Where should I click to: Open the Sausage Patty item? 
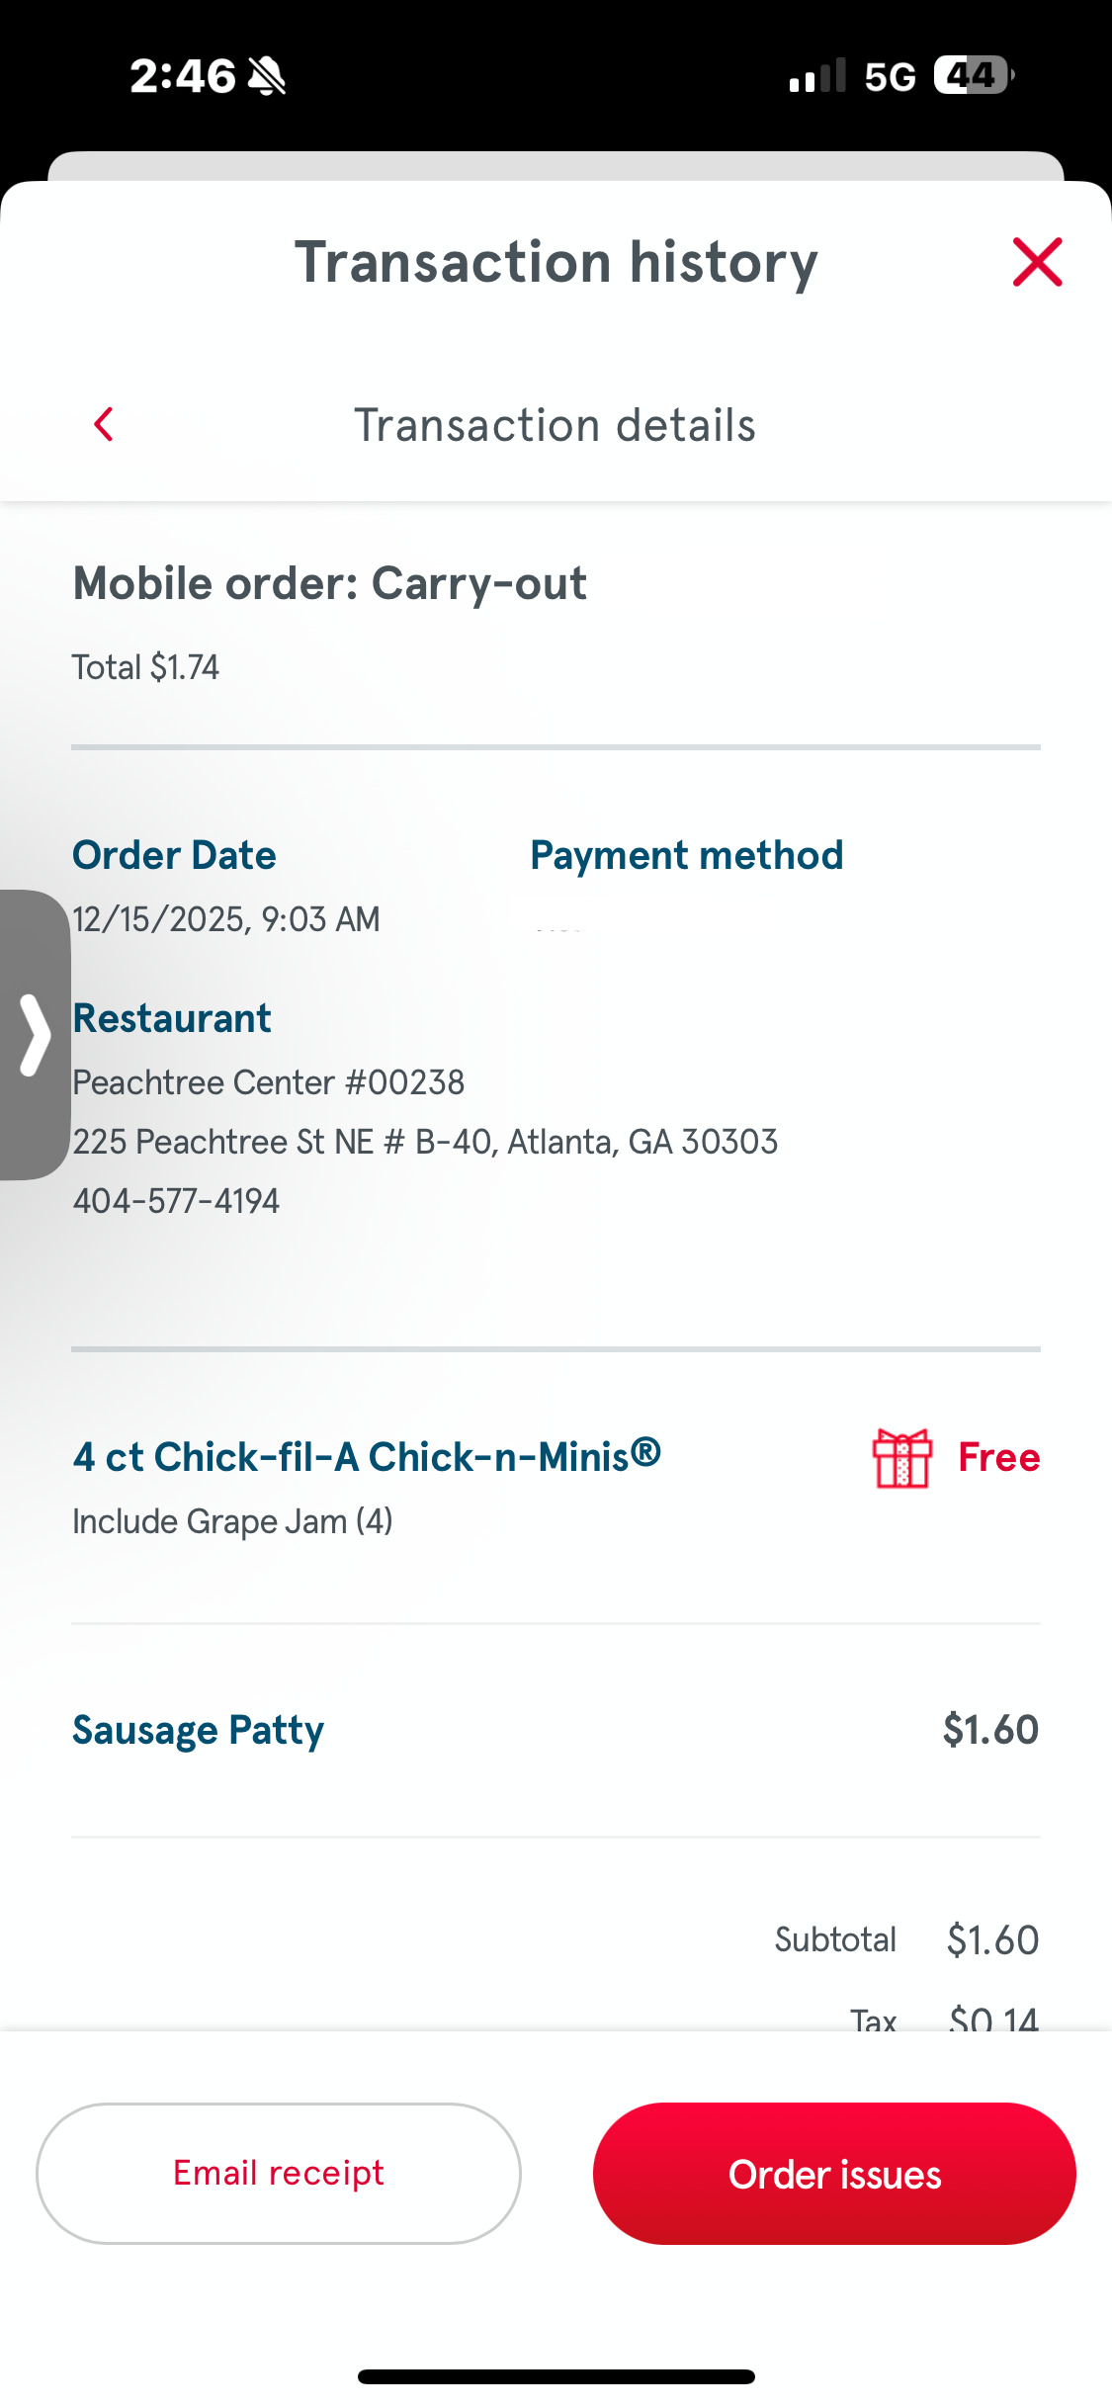click(x=198, y=1730)
